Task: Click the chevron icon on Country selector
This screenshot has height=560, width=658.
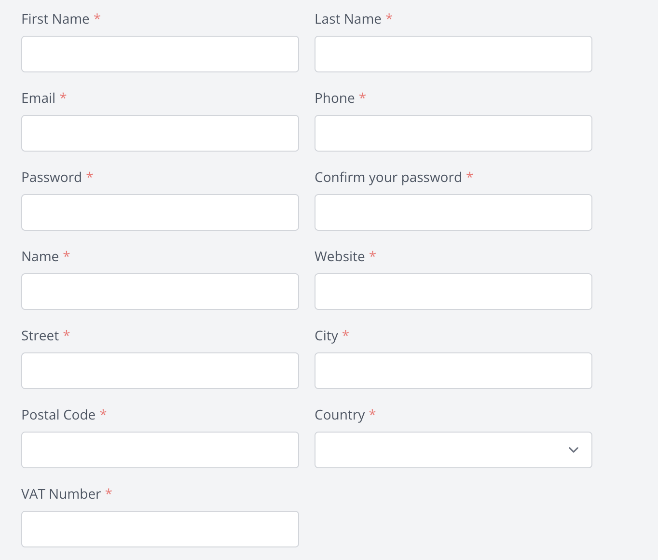Action: (573, 449)
